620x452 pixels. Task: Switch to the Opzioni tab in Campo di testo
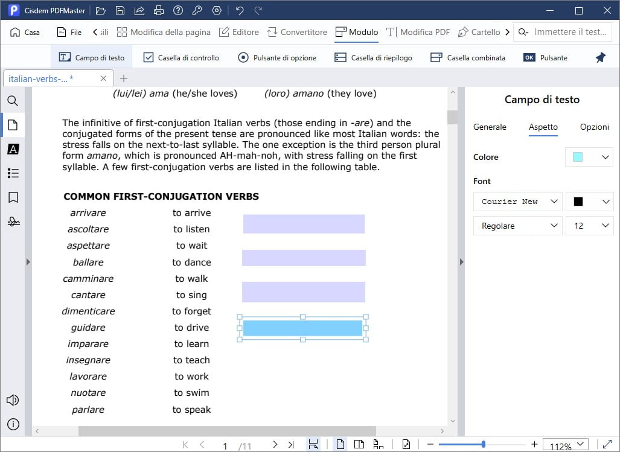(594, 127)
